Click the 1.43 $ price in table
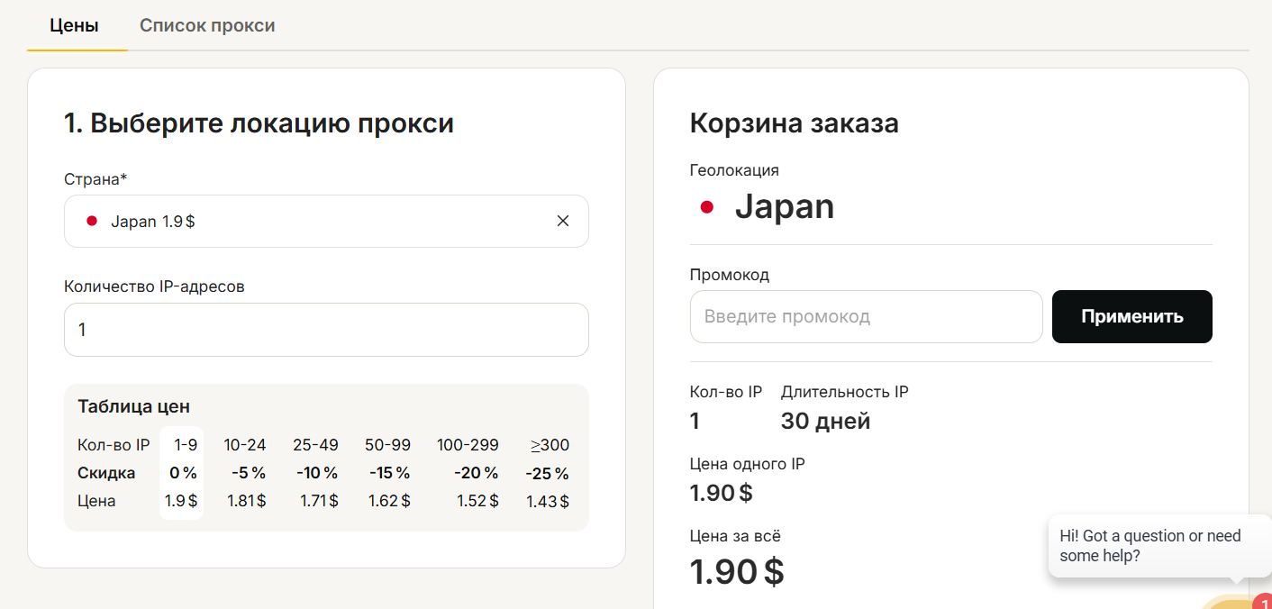1272x609 pixels. click(548, 502)
